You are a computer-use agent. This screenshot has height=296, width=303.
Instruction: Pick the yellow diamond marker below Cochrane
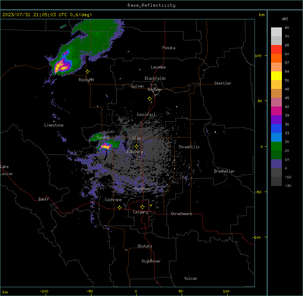120,207
